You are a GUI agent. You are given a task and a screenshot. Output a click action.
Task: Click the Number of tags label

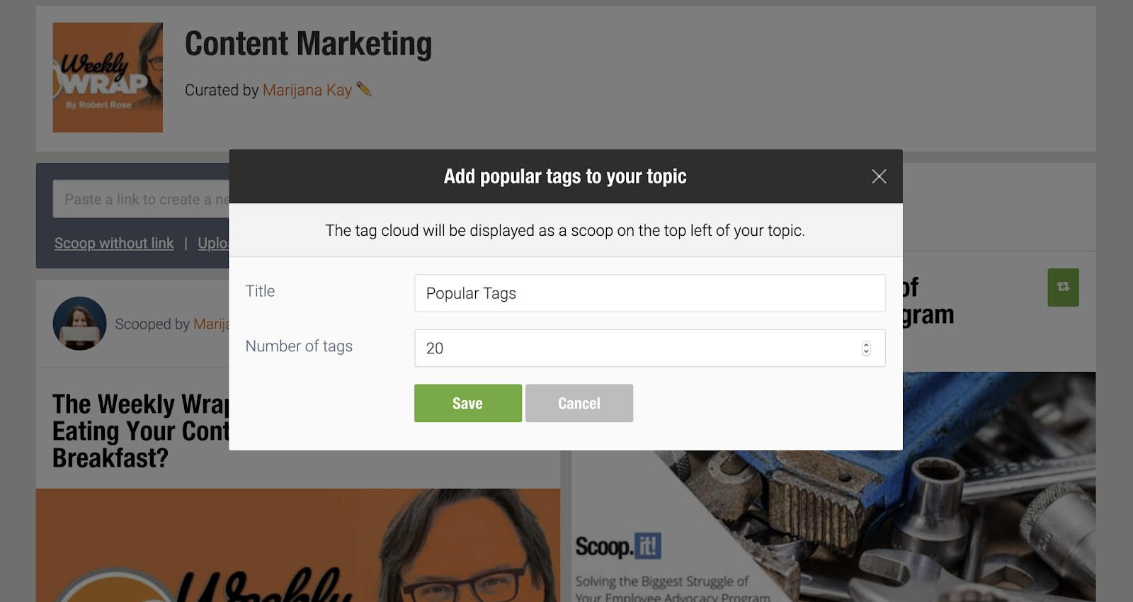coord(299,346)
